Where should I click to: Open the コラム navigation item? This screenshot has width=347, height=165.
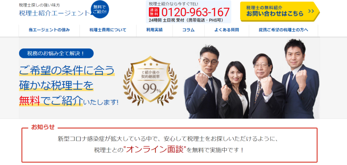point(188,30)
